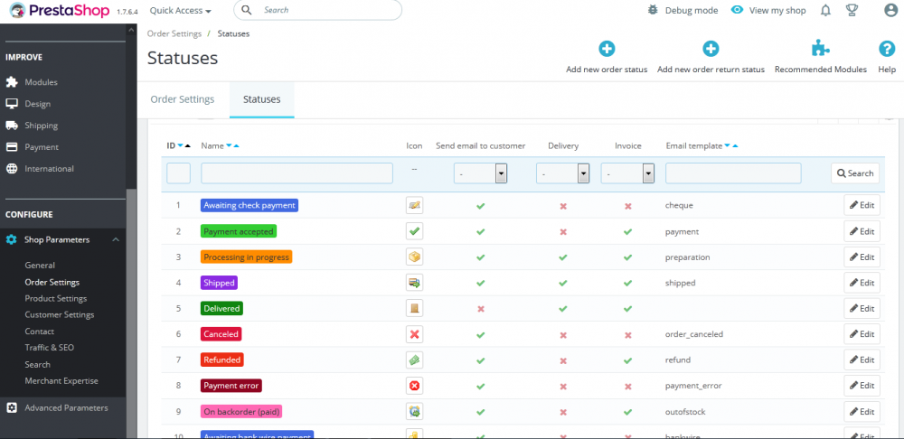904x439 pixels.
Task: Click the Modules puzzle icon in sidebar
Action: (12, 82)
